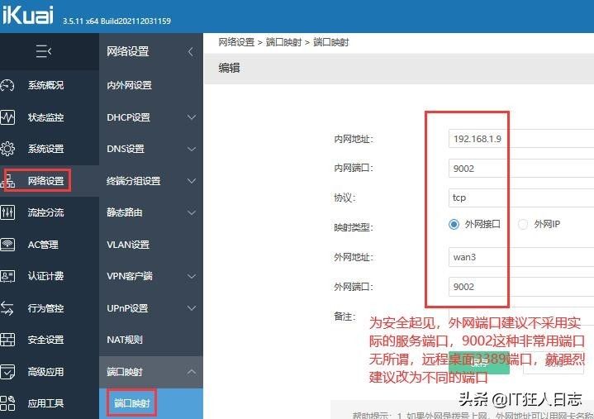The height and width of the screenshot is (419, 594).
Task: Open 外网地址 dropdown showing wan3
Action: point(521,257)
